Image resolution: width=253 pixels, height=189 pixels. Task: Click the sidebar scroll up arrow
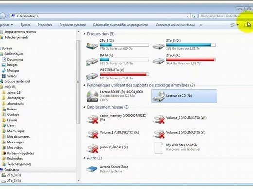[78, 31]
